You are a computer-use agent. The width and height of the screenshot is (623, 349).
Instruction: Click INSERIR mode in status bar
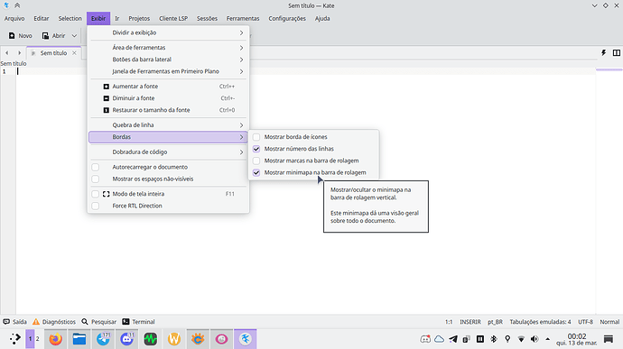470,322
